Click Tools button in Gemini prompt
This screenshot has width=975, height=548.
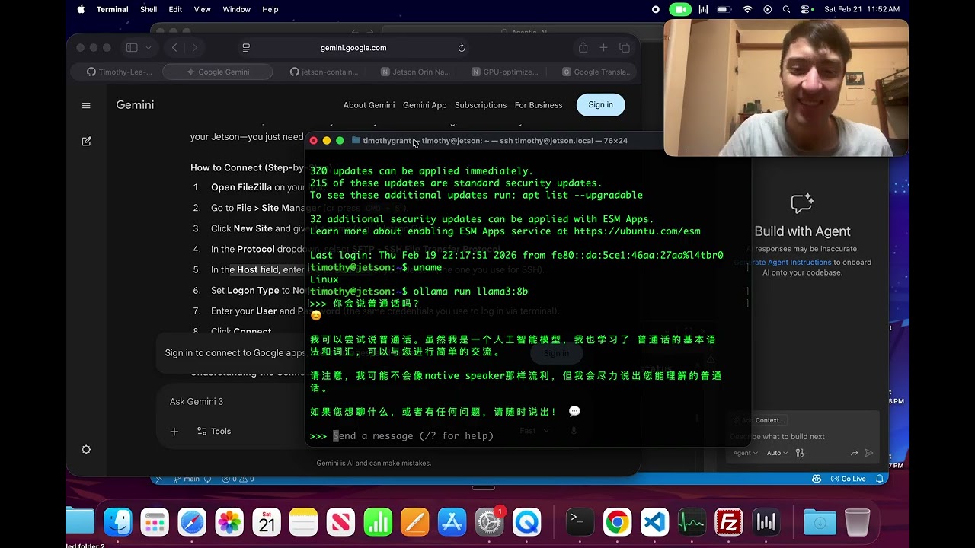click(214, 431)
